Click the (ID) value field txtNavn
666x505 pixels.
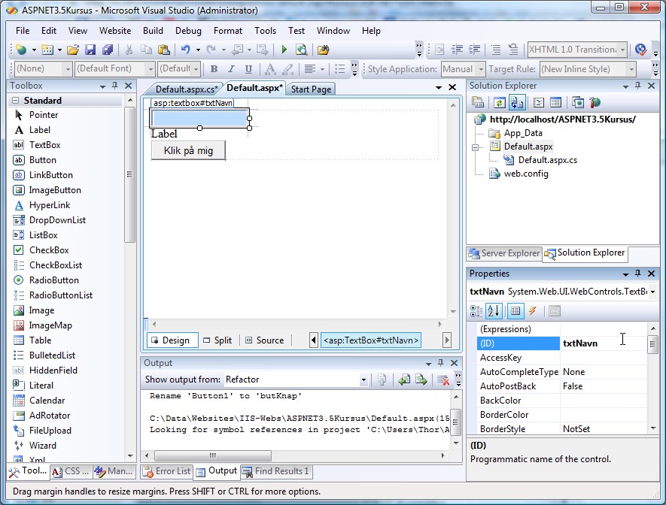click(604, 343)
